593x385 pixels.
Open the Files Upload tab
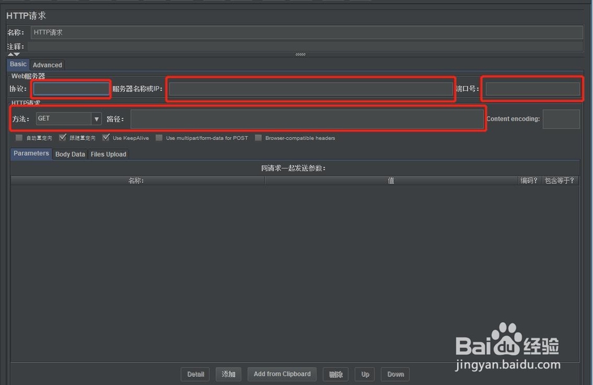(x=108, y=154)
